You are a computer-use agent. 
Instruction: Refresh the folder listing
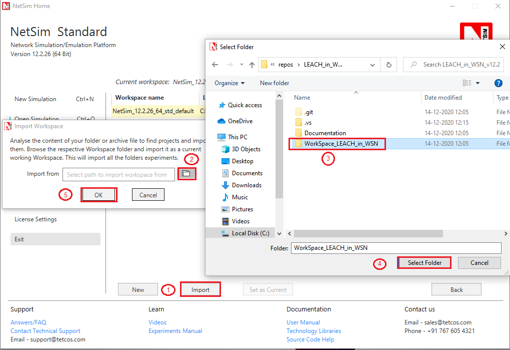388,65
